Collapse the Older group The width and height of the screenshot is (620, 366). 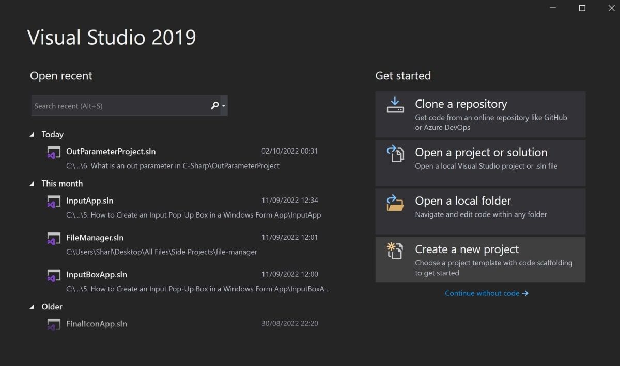32,307
